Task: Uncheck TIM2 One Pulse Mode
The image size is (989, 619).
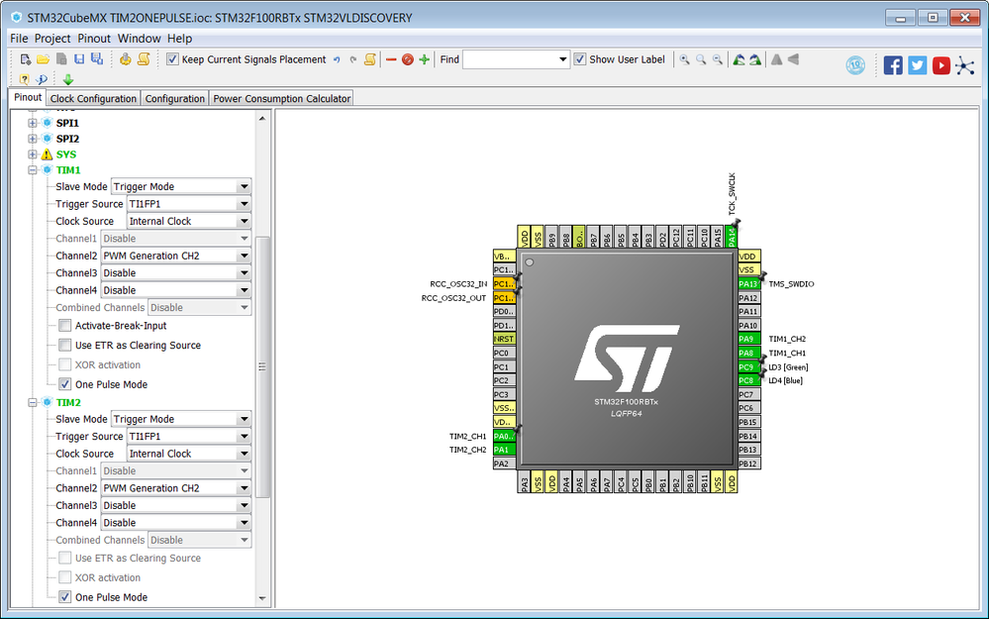Action: coord(65,597)
